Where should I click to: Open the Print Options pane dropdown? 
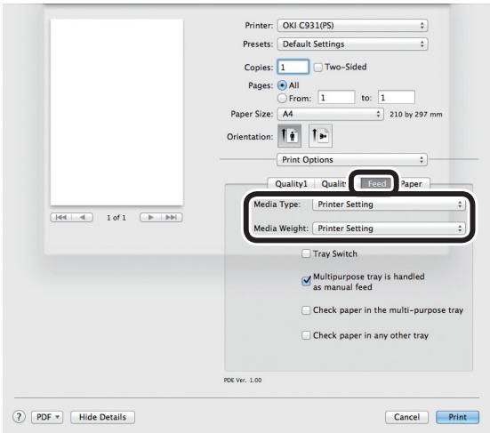(352, 160)
